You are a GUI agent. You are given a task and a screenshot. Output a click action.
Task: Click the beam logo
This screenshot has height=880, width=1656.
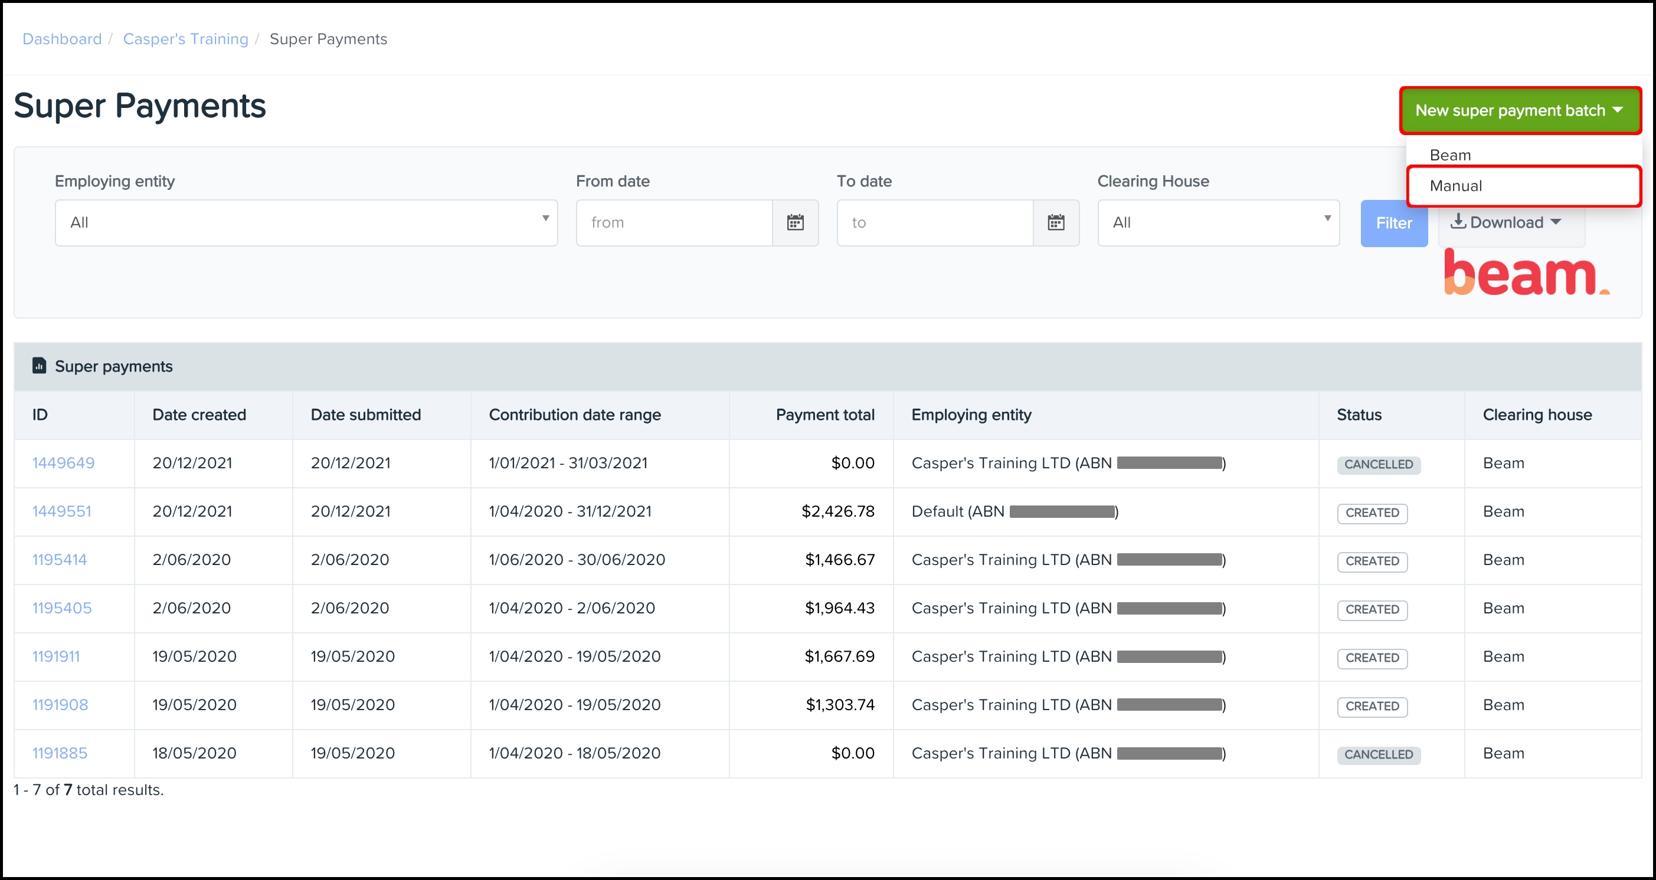(1526, 273)
